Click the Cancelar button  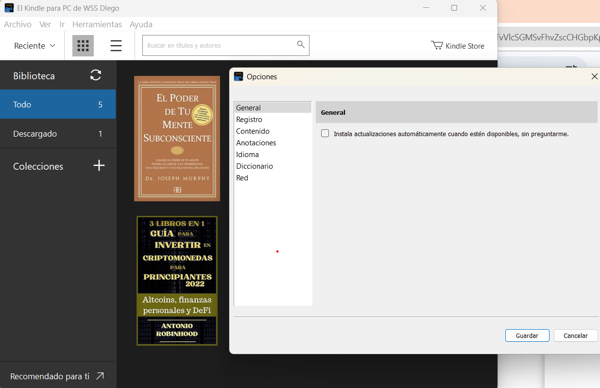(x=576, y=335)
